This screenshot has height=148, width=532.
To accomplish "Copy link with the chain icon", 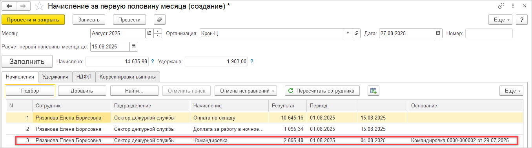I will coord(501,6).
